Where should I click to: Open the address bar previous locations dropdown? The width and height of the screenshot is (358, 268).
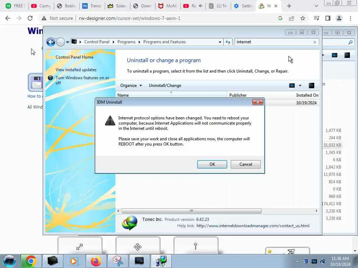(220, 42)
